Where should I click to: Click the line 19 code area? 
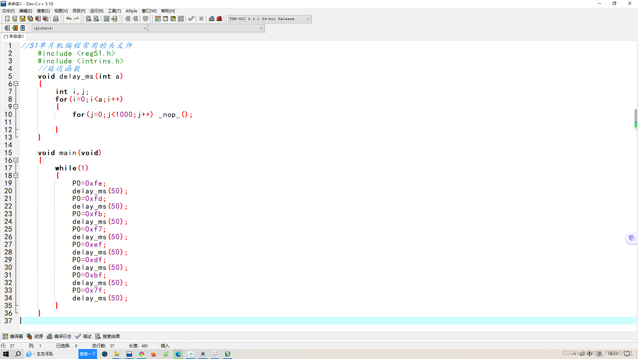89,183
